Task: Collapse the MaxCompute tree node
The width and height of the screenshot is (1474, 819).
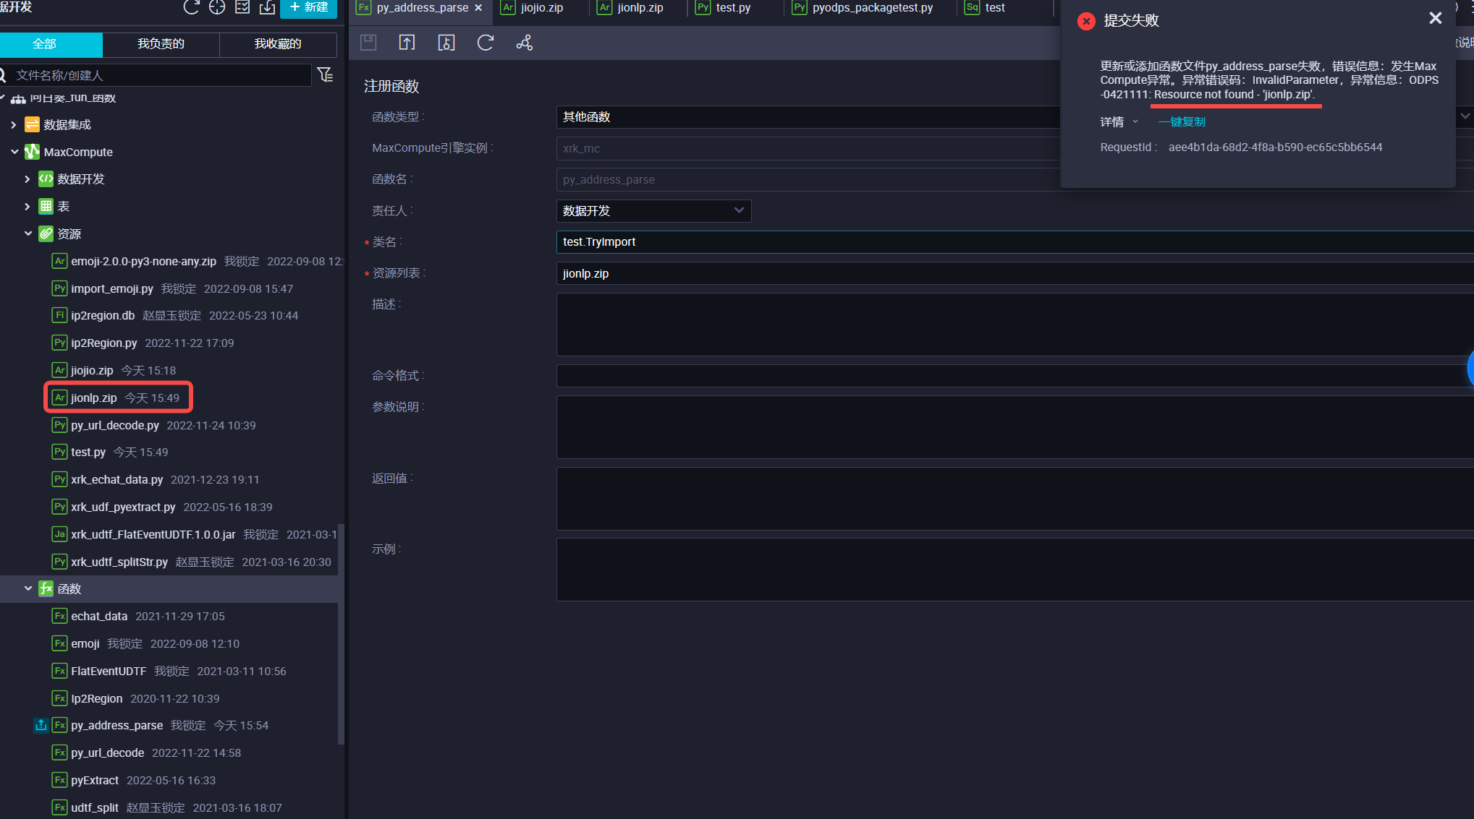Action: 14,152
